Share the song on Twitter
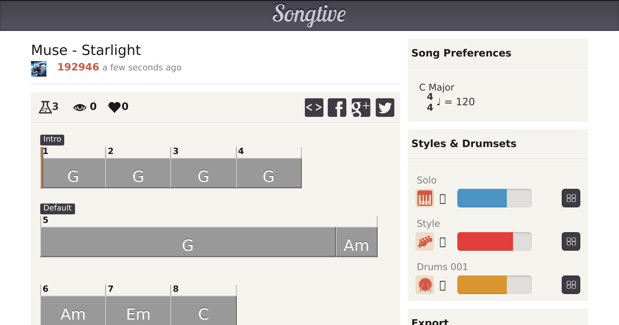 [385, 107]
